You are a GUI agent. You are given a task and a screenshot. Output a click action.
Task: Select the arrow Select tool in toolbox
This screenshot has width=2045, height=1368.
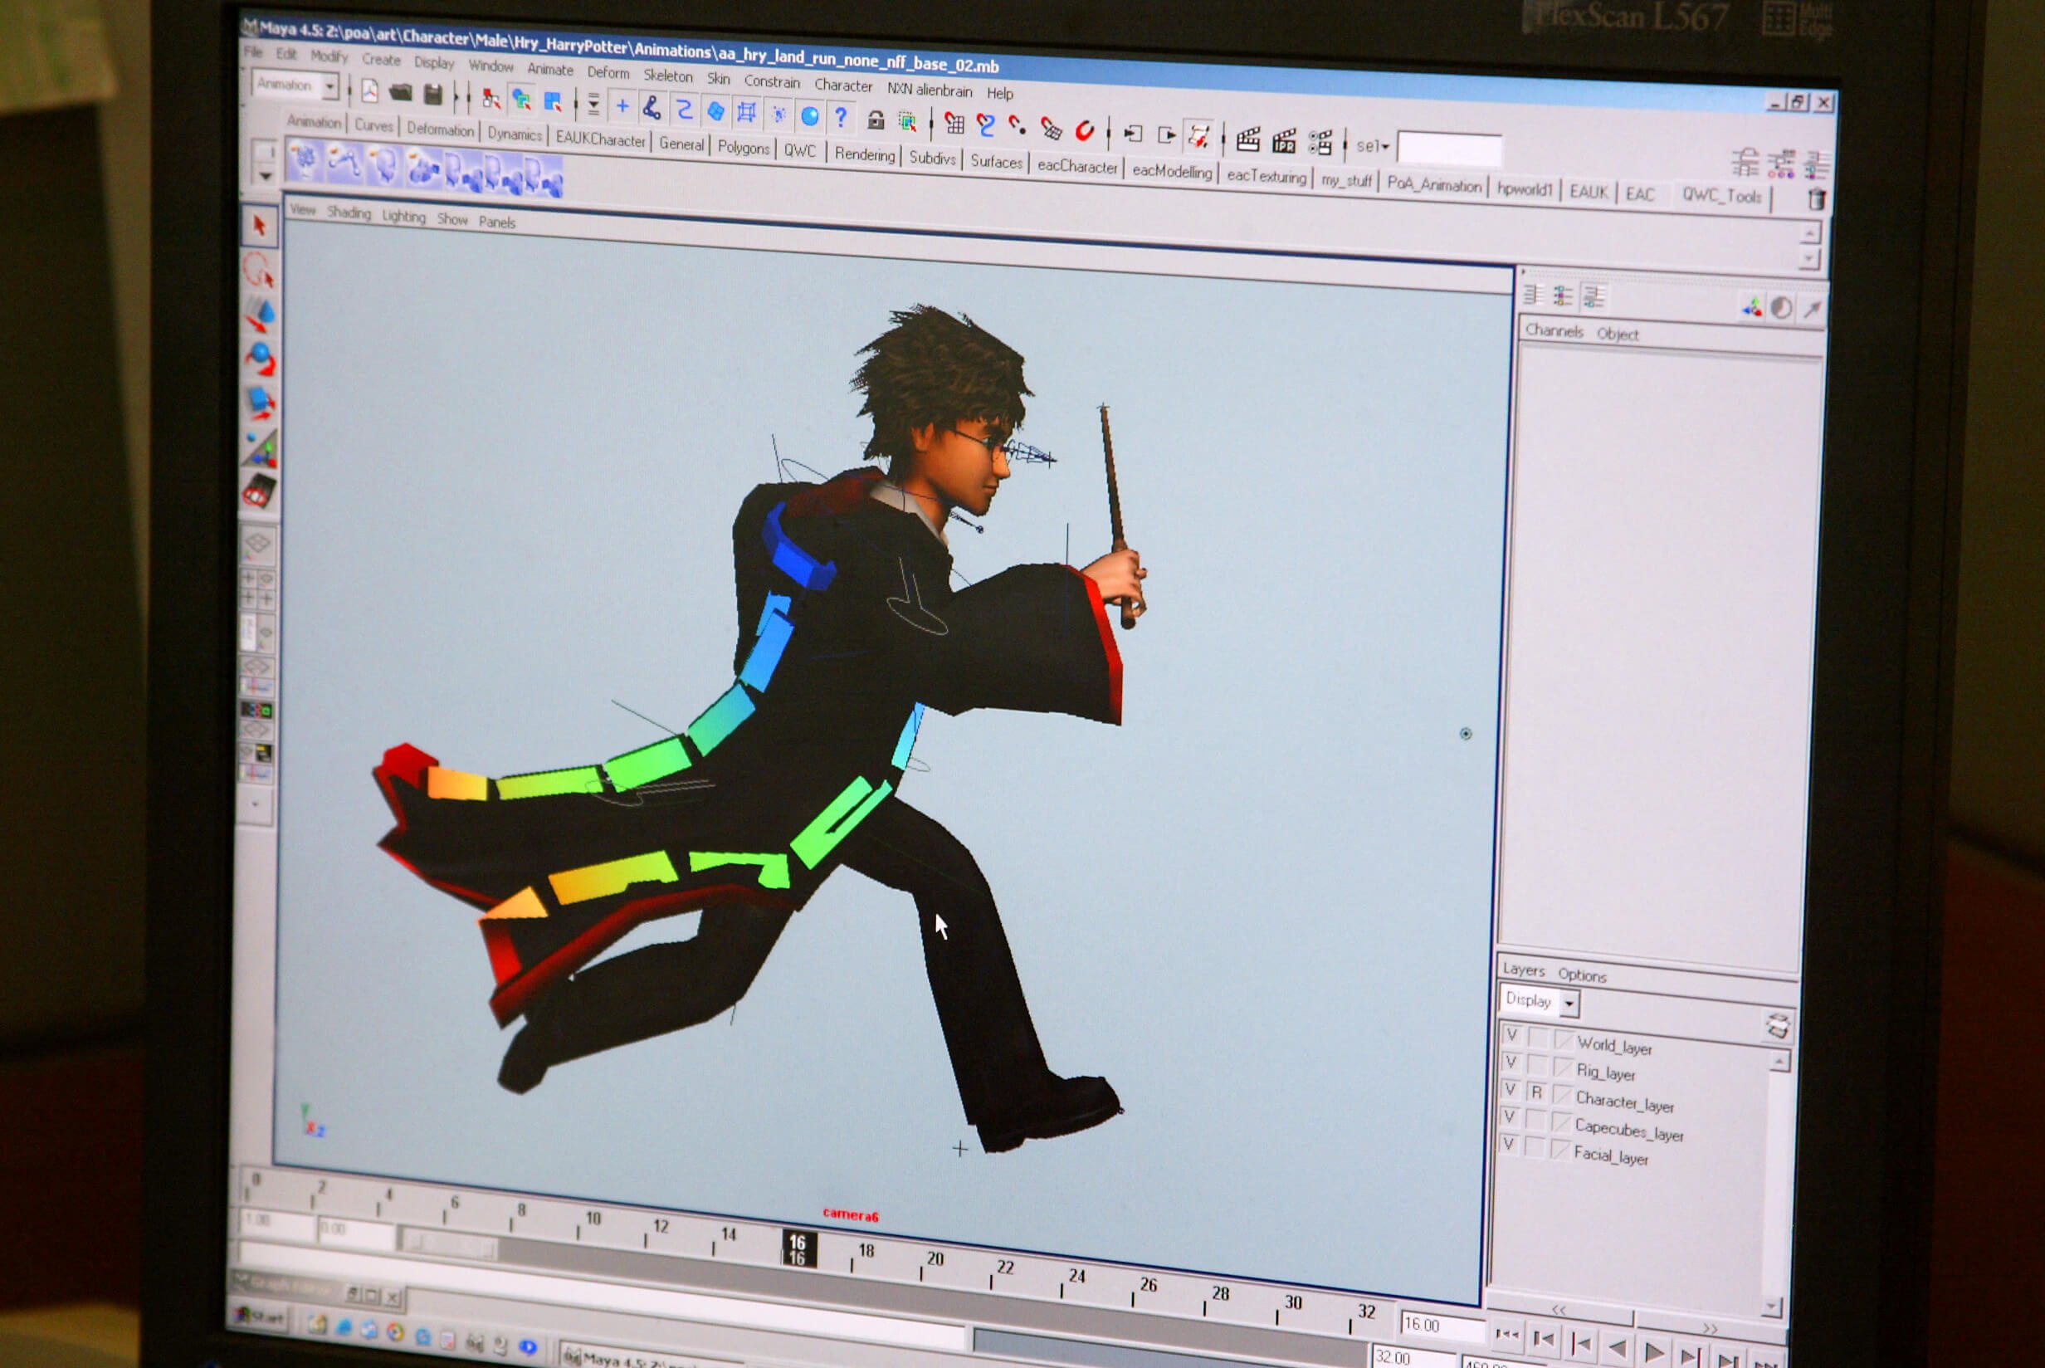[x=259, y=226]
